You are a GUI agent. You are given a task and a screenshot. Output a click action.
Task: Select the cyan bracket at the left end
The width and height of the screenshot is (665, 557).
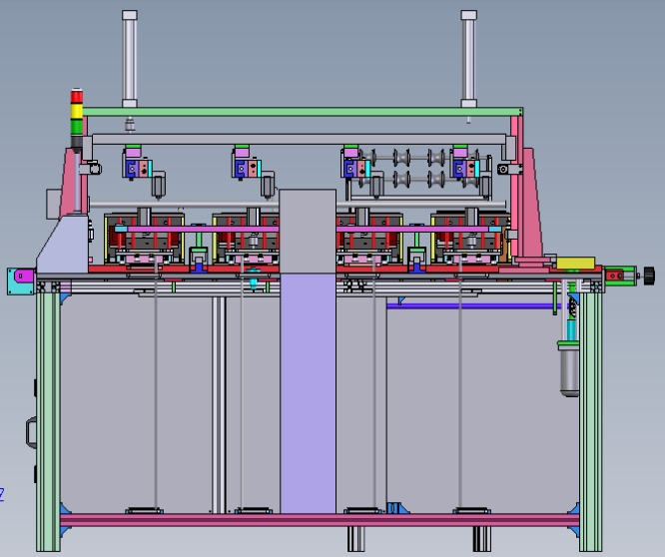point(21,281)
